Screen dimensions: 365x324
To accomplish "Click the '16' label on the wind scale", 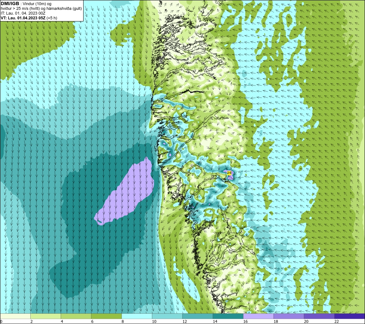I will pyautogui.click(x=245, y=321).
